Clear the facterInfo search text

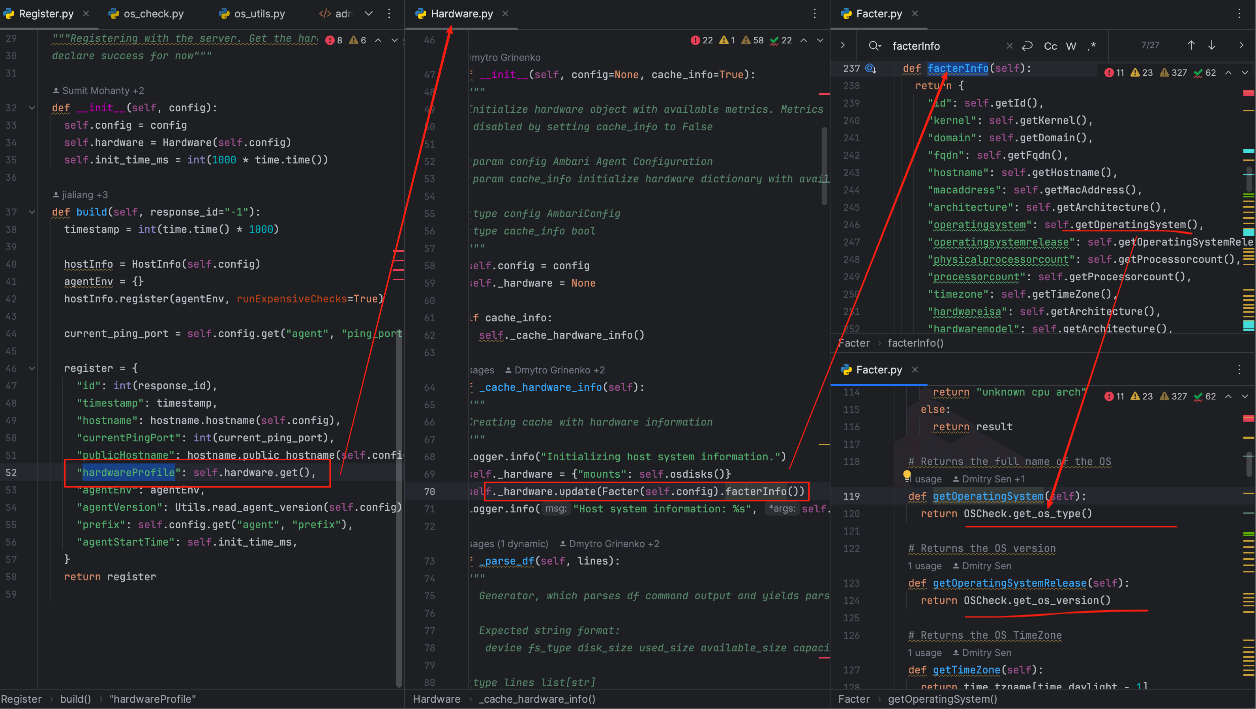(1009, 46)
